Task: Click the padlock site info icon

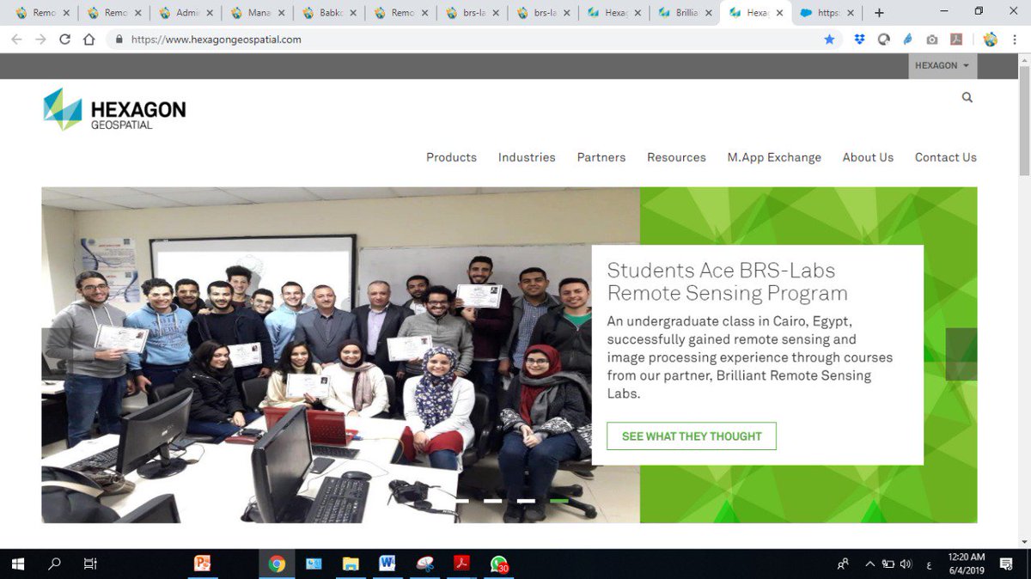Action: coord(118,40)
